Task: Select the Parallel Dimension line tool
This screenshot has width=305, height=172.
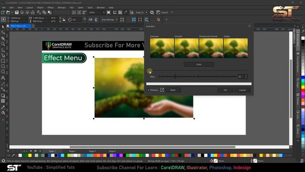Action: pos(3,84)
